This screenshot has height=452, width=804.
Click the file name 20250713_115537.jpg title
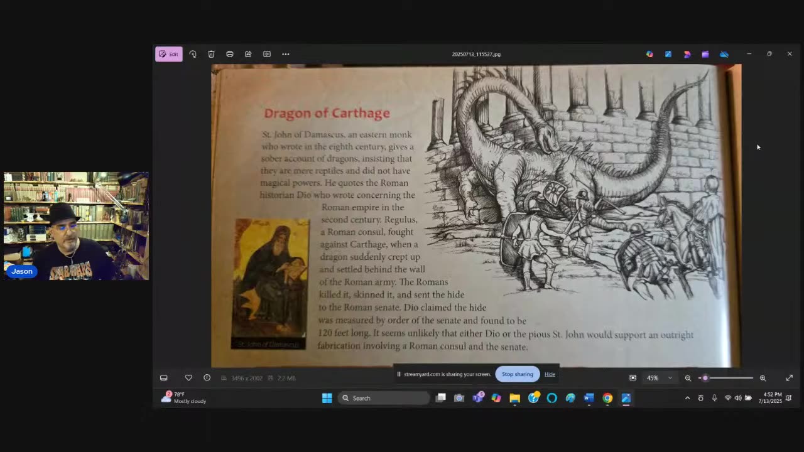pos(476,54)
